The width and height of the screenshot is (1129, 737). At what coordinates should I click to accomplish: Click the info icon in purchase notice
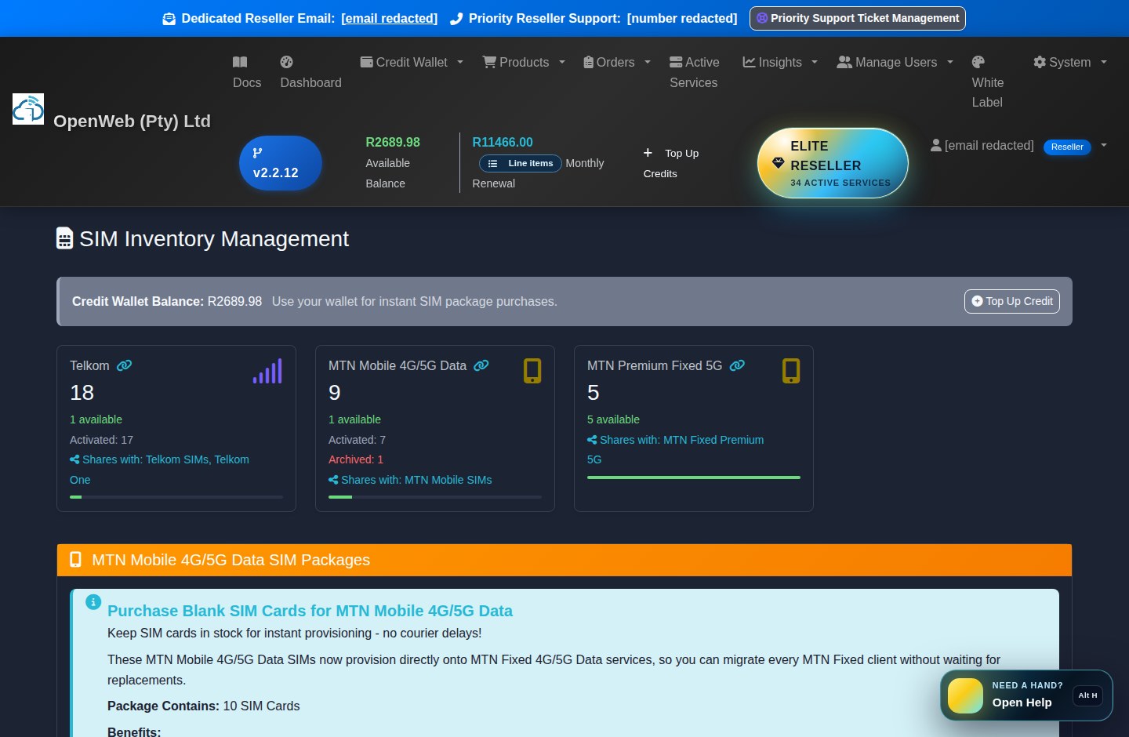(93, 602)
